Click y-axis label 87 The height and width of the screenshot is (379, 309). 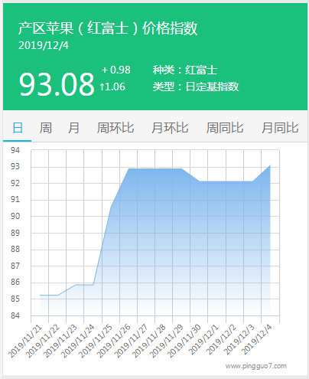coord(15,266)
